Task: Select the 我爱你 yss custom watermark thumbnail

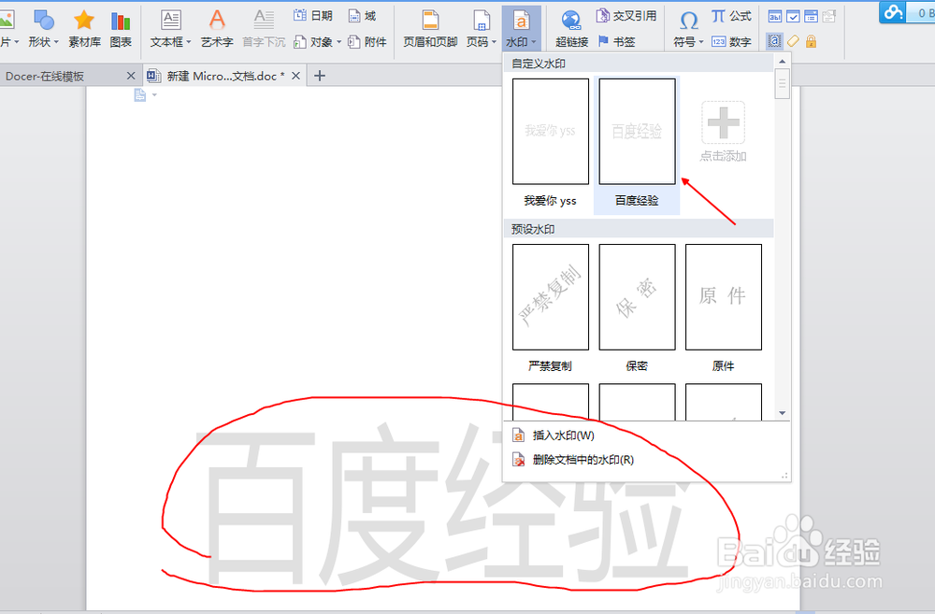Action: pos(551,132)
